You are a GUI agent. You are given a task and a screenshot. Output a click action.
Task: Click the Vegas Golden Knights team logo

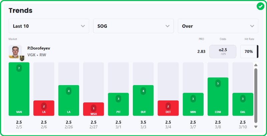22,58
